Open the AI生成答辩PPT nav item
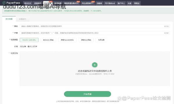 [x=88, y=3]
